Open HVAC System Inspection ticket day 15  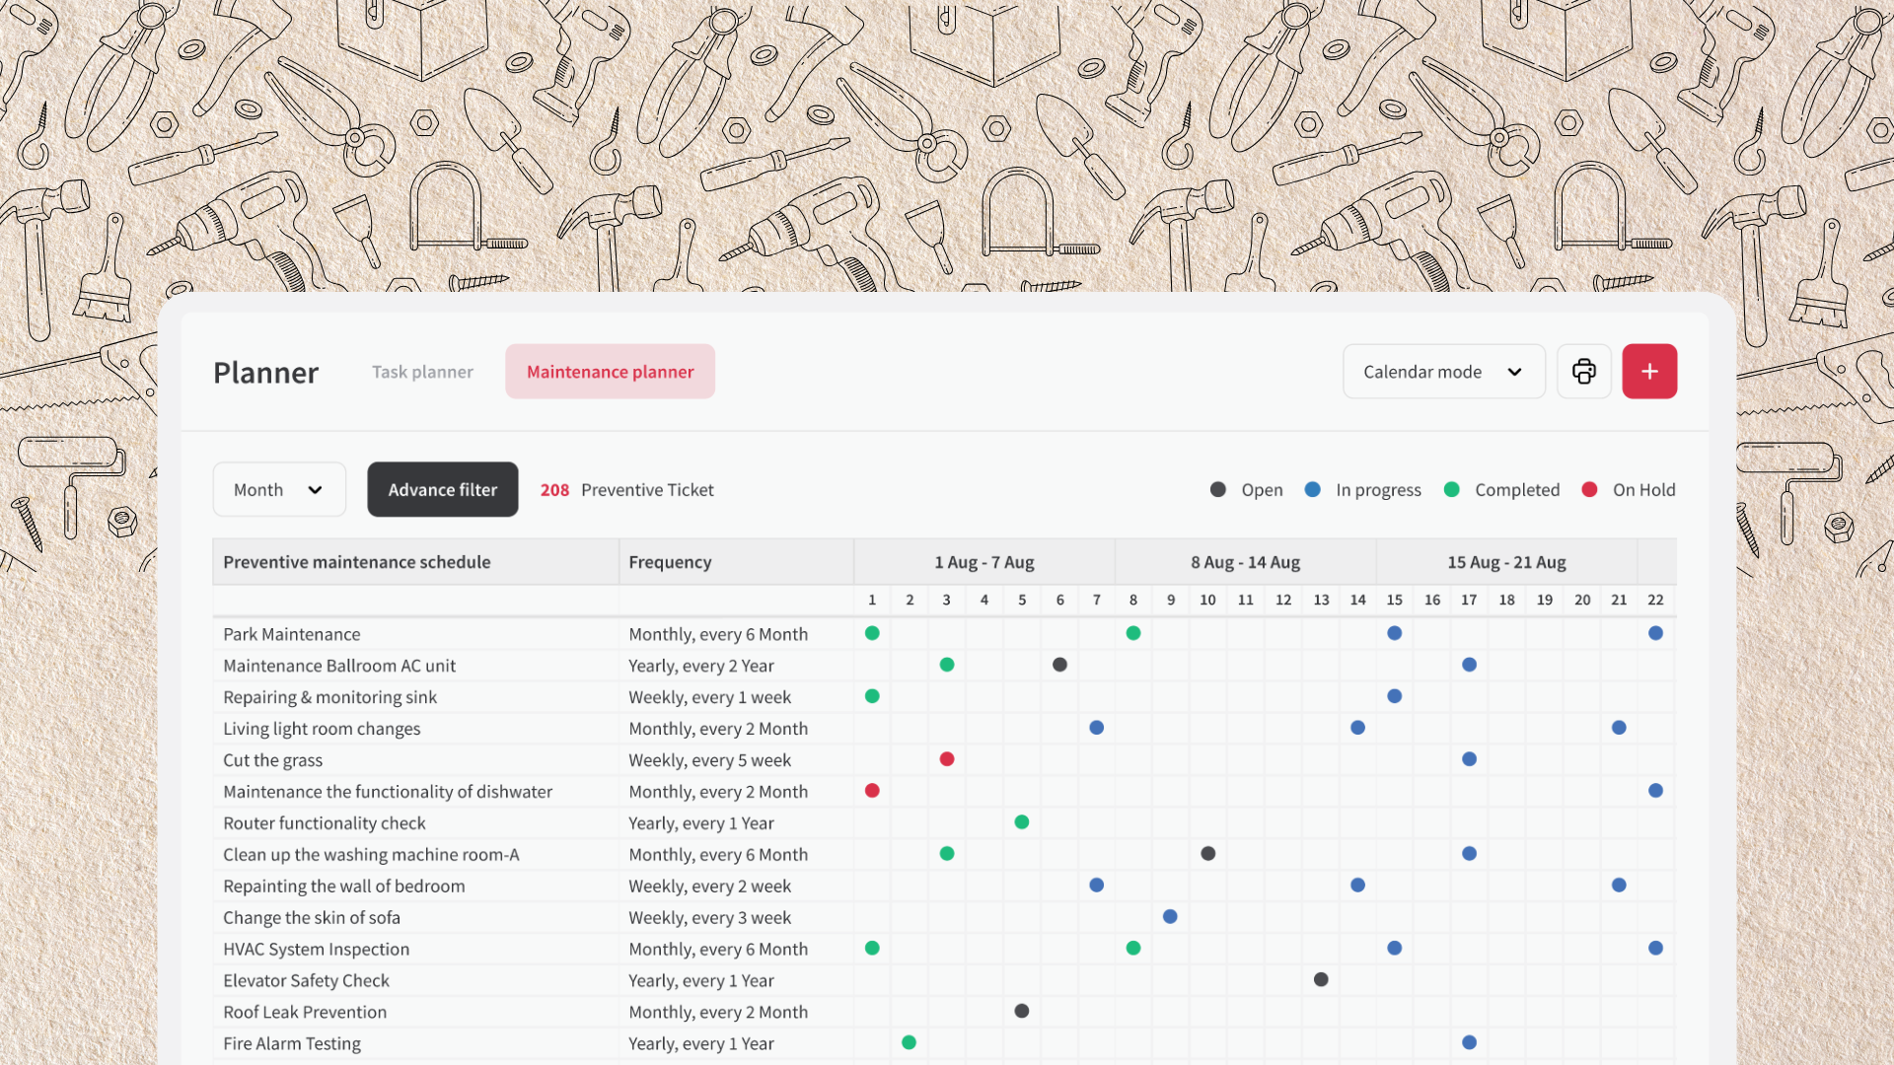pos(1395,949)
